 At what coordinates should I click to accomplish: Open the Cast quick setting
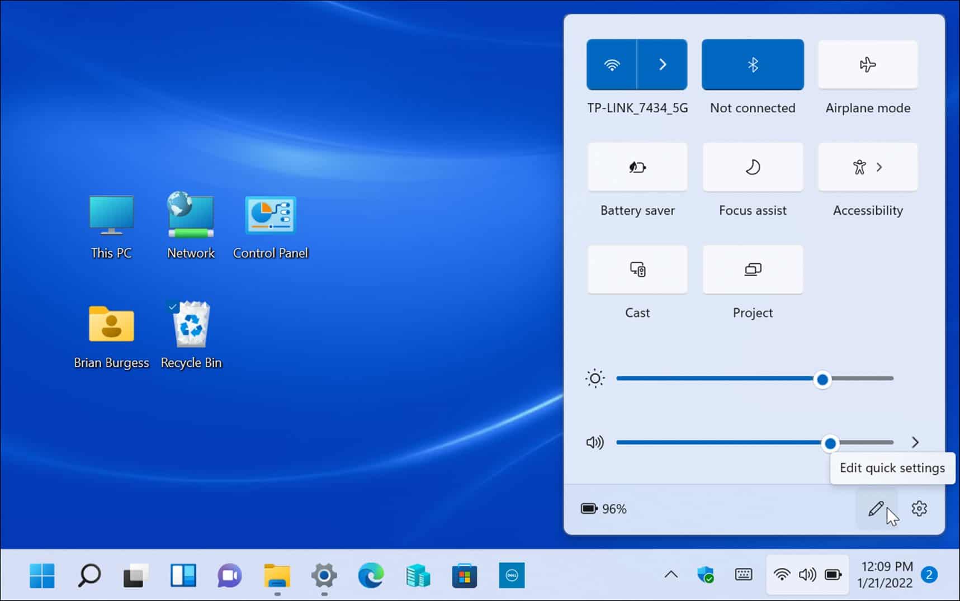point(637,269)
